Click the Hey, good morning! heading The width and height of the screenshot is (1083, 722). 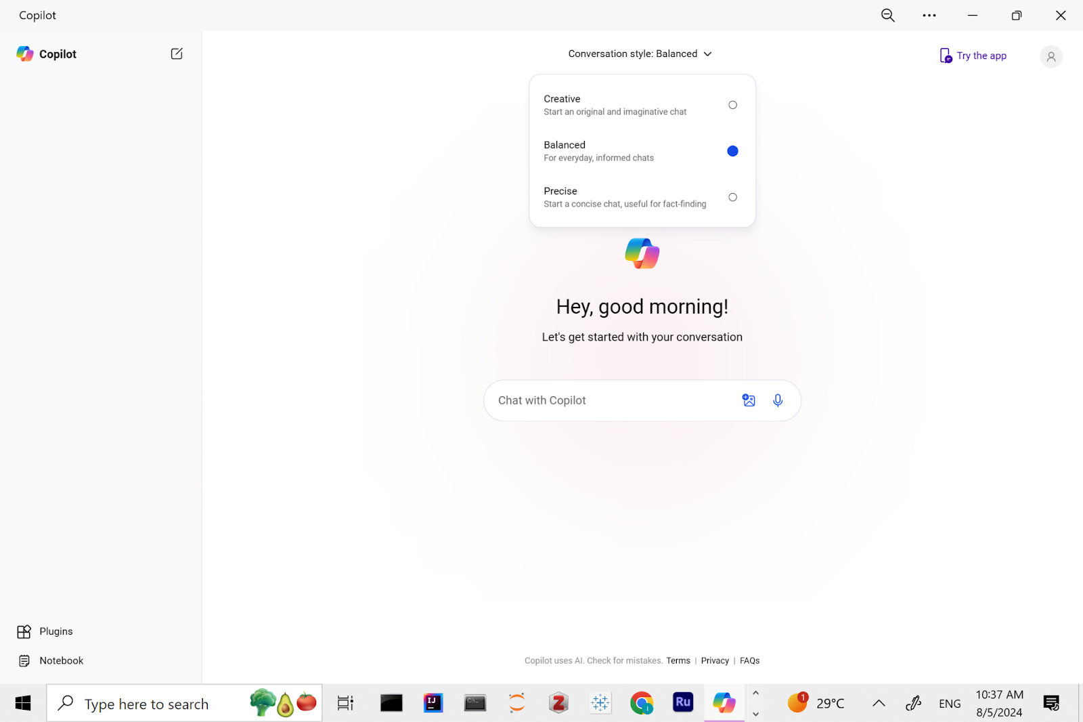642,307
